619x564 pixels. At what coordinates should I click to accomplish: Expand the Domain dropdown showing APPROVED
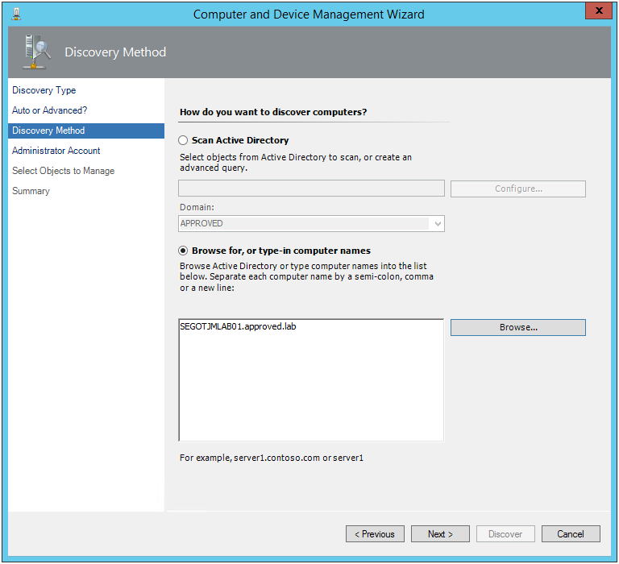[x=438, y=223]
